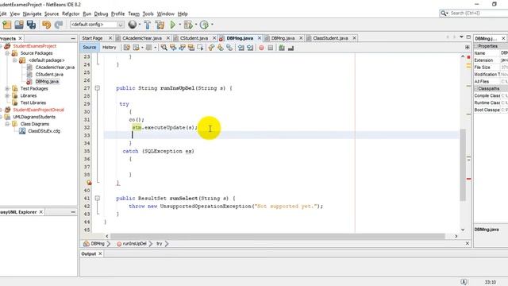Shift line left icon

(x=241, y=48)
